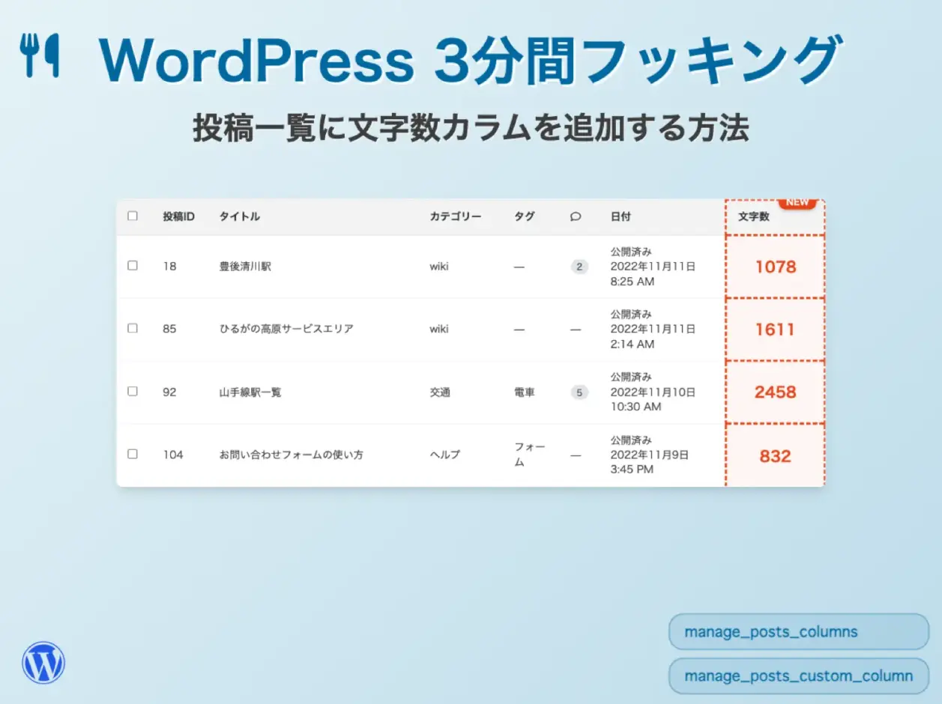Viewport: 942px width, 704px height.
Task: Click wiki category in 豊後清川駅 row
Action: tap(439, 266)
